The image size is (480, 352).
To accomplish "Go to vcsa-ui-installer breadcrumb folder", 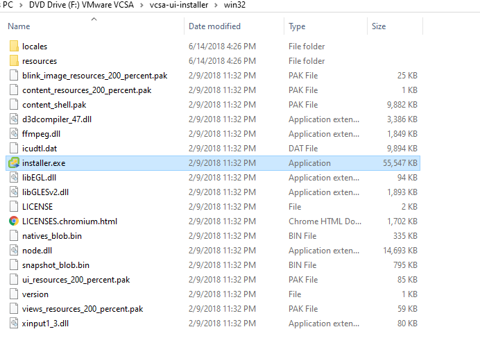I will [179, 5].
